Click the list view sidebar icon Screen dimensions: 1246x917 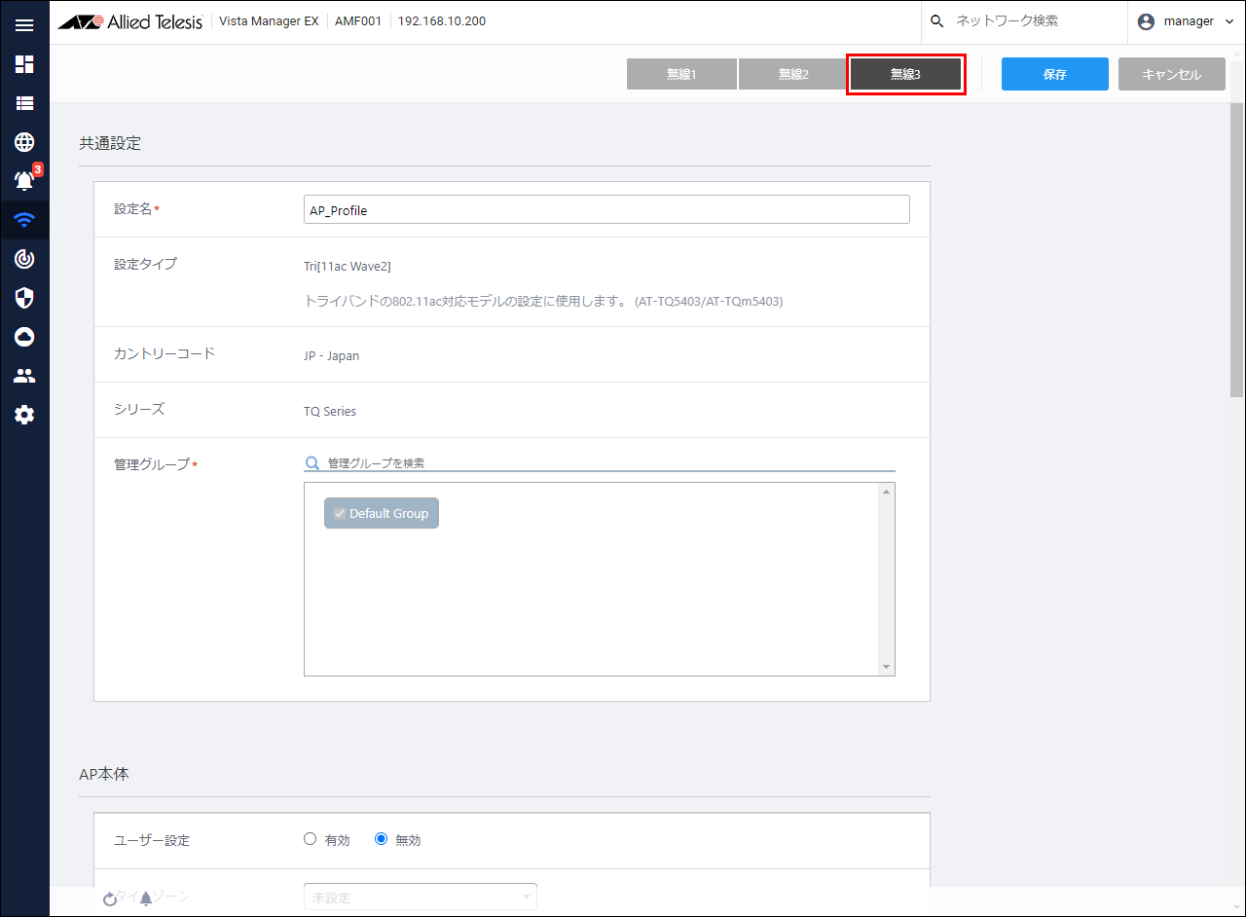(x=24, y=103)
